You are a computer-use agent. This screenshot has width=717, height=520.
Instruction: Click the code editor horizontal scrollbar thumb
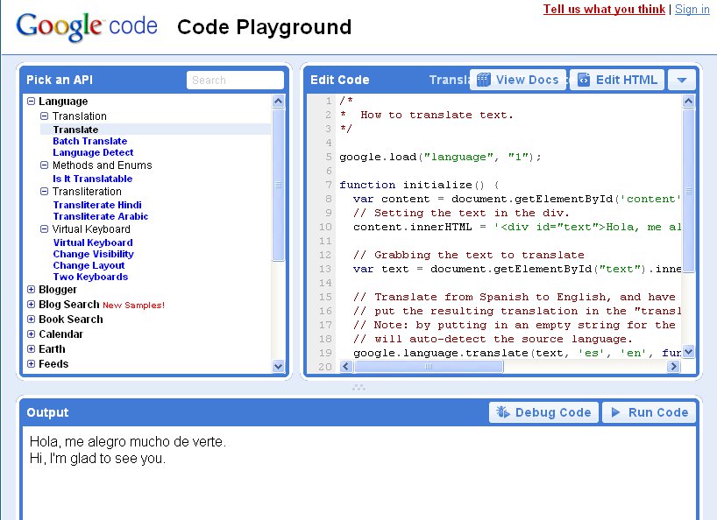click(429, 366)
